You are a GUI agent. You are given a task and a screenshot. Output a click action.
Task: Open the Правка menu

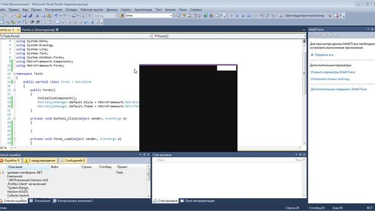[13, 9]
